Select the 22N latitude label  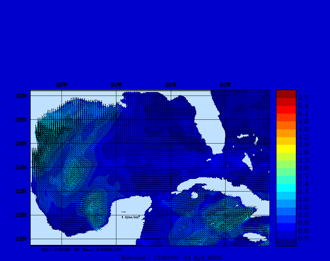point(21,191)
